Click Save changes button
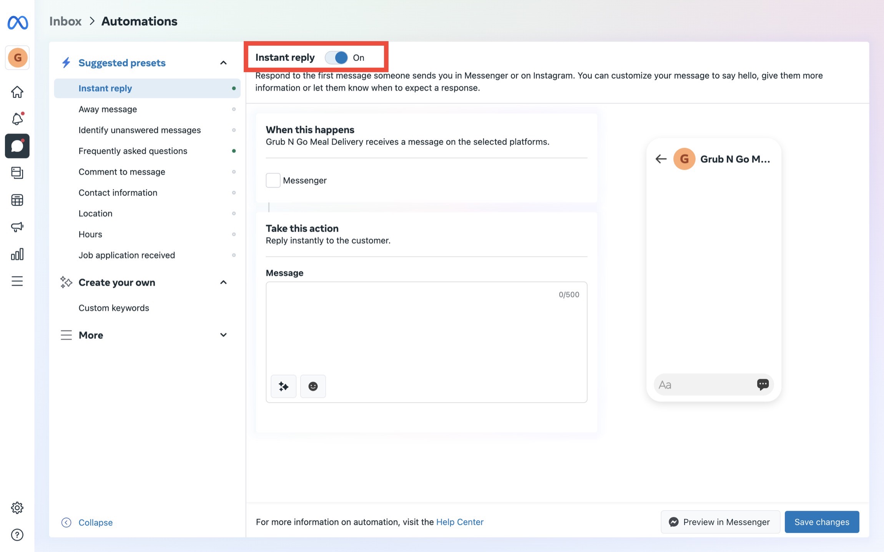884x552 pixels. 822,522
